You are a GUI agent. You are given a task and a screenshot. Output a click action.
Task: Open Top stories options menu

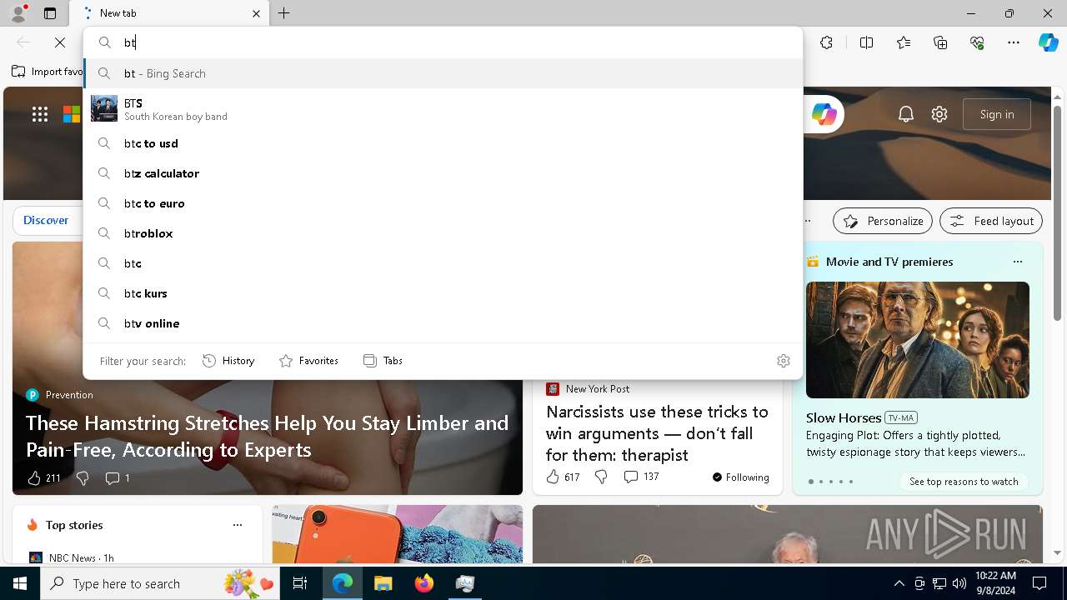238,525
